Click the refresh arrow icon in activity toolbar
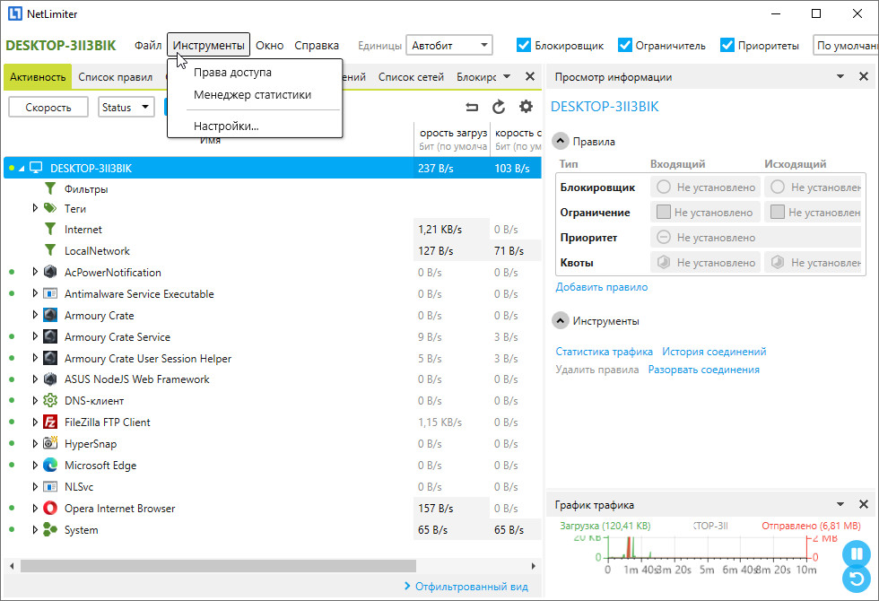This screenshot has height=601, width=879. tap(499, 107)
